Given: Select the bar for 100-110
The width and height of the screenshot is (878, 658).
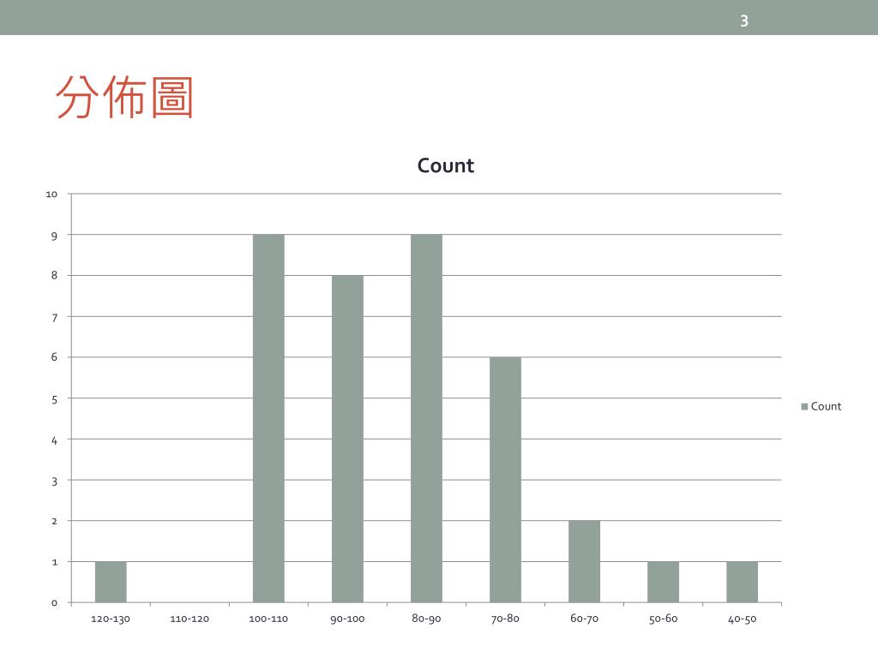Looking at the screenshot, I should tap(268, 418).
